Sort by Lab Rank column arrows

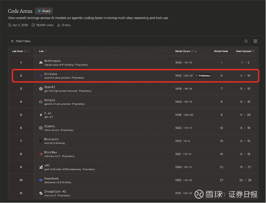tap(29, 51)
